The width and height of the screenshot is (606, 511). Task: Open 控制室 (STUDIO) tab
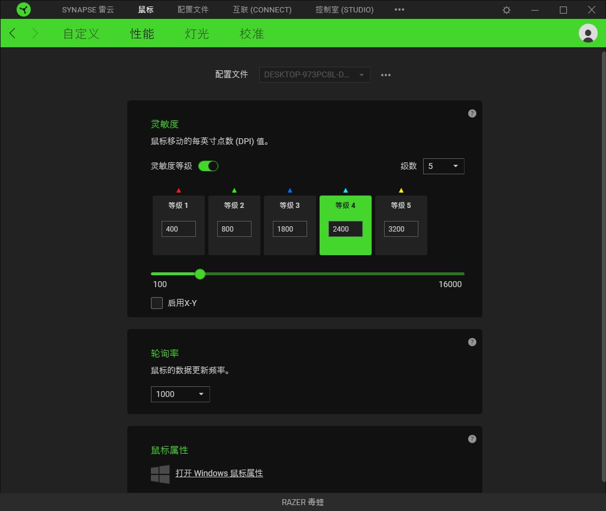coord(344,9)
